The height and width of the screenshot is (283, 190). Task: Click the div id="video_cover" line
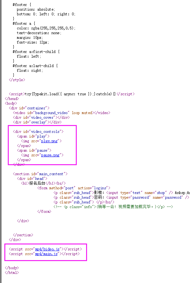[41, 118]
